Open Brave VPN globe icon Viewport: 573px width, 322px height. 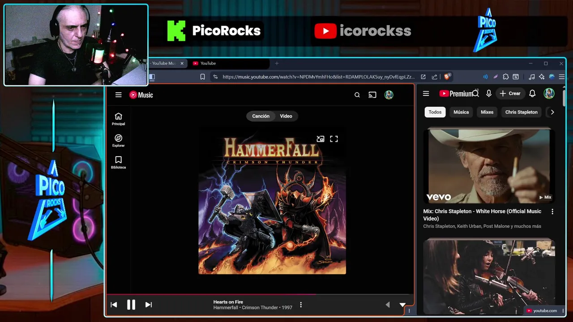(552, 77)
